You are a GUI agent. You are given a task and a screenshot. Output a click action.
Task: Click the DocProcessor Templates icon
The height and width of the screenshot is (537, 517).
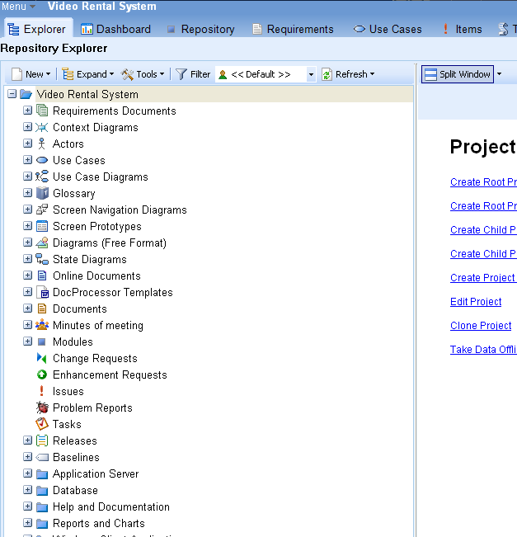[42, 292]
